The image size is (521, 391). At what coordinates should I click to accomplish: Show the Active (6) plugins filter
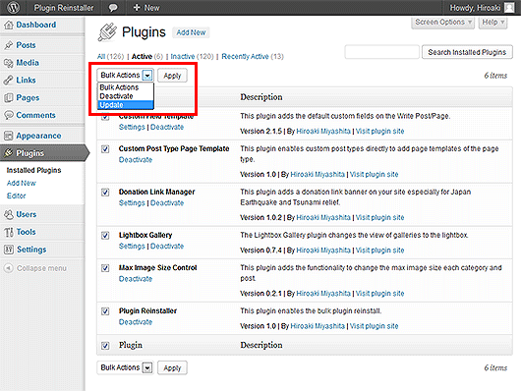click(x=147, y=56)
